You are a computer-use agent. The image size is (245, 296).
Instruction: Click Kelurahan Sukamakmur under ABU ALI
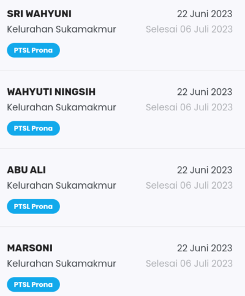point(61,185)
